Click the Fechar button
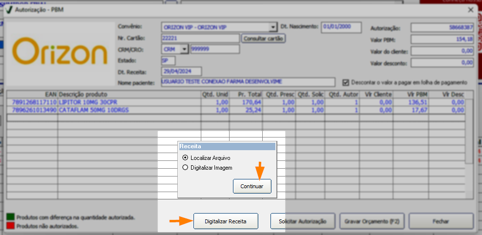The image size is (482, 235). 441,221
